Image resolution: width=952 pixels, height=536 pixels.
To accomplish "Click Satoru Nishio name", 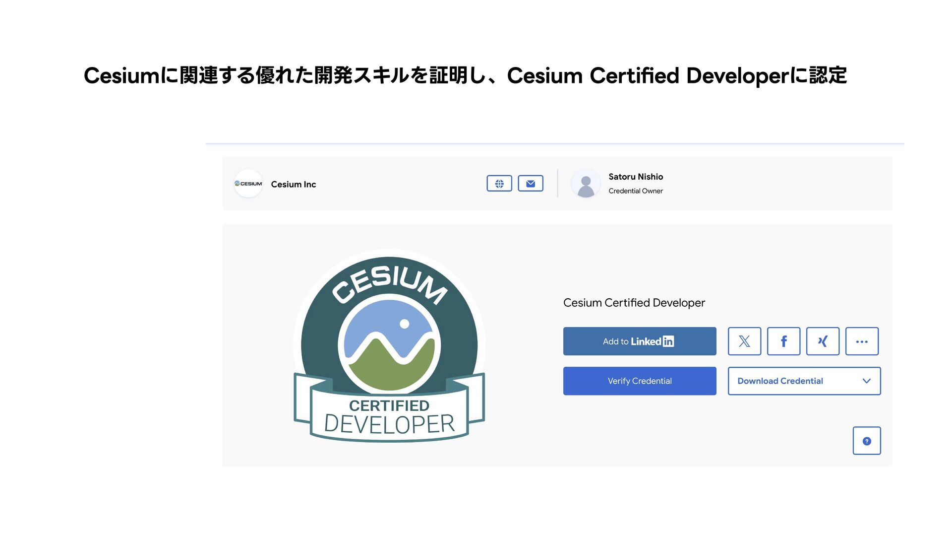I will 636,177.
